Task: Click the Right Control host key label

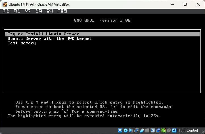Action: click(x=187, y=131)
